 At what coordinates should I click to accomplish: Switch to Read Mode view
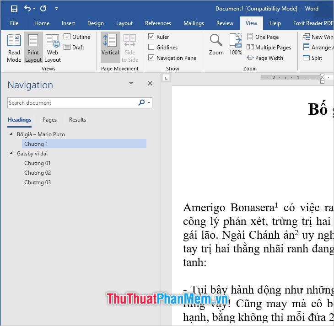[x=14, y=48]
